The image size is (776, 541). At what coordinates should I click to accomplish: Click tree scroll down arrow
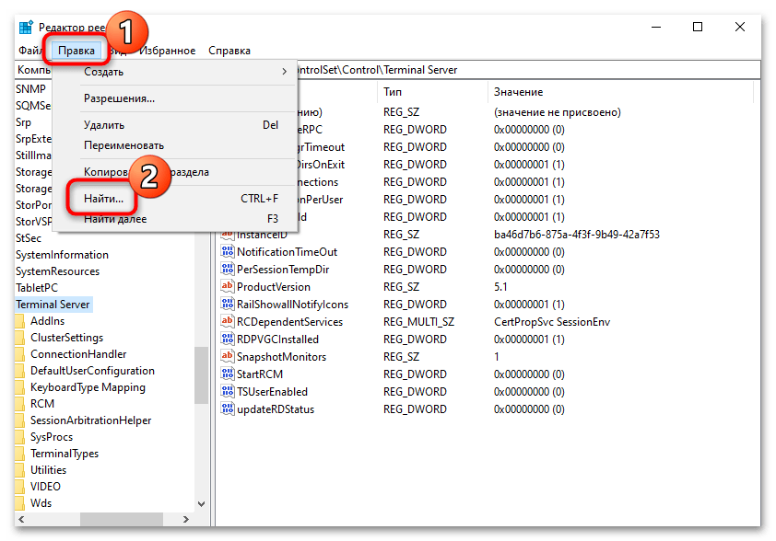coord(202,504)
